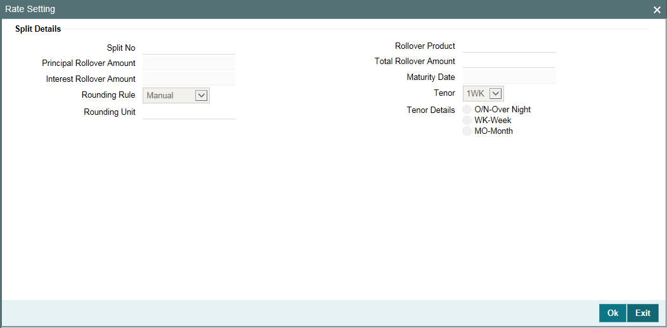This screenshot has height=328, width=667.
Task: Click the Maturity Date label
Action: coord(431,77)
